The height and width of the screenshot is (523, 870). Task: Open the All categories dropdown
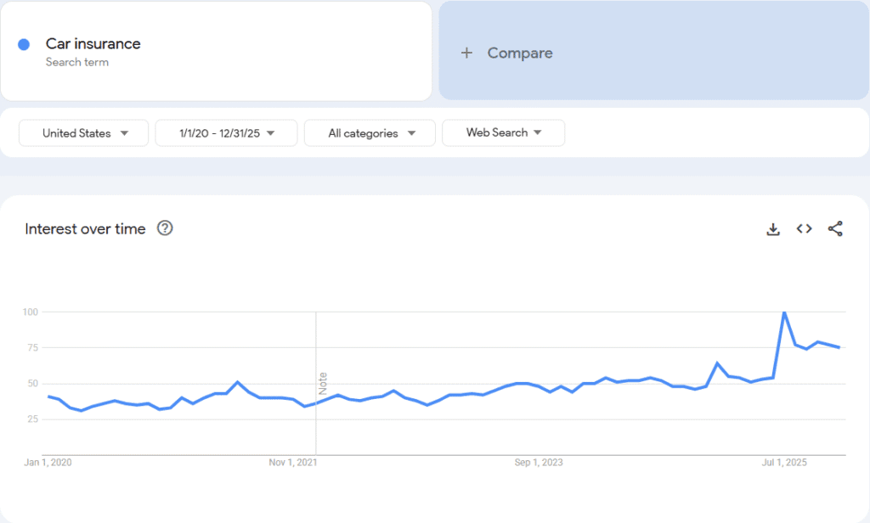point(370,133)
